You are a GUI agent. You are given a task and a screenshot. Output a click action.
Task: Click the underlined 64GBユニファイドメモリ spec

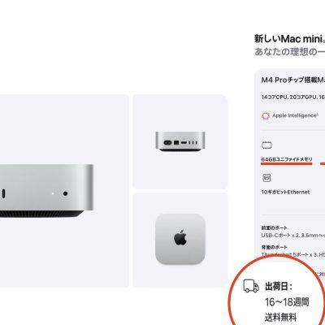[x=287, y=159]
